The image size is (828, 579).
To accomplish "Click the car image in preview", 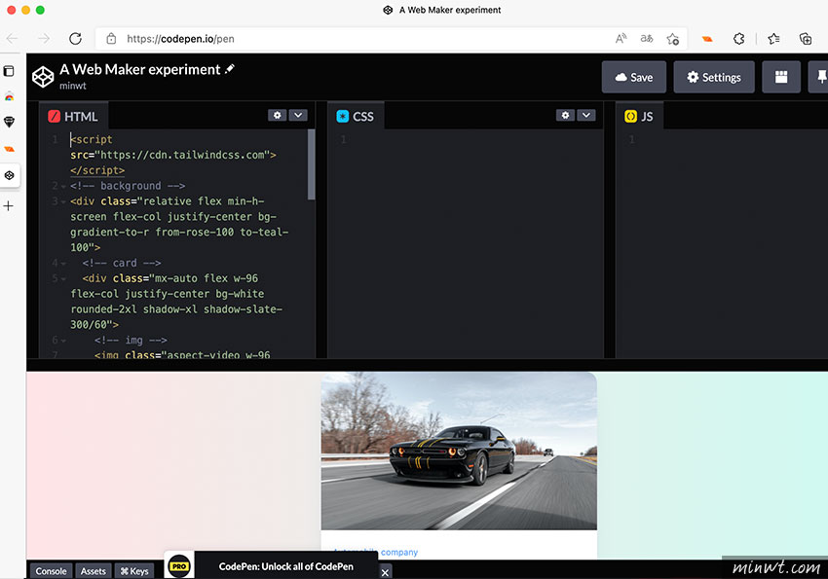I will 459,451.
